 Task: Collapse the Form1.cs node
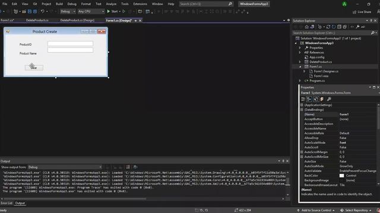tap(300, 67)
